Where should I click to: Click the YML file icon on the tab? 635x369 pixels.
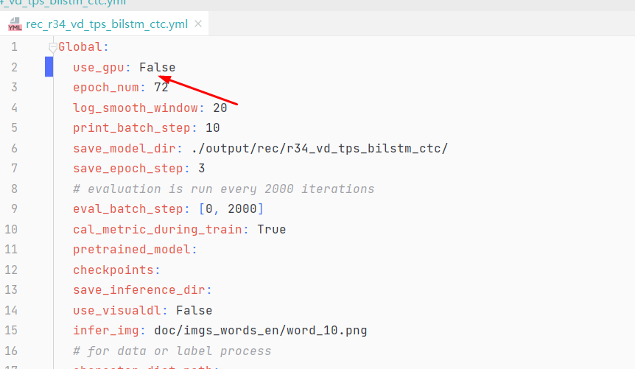15,24
